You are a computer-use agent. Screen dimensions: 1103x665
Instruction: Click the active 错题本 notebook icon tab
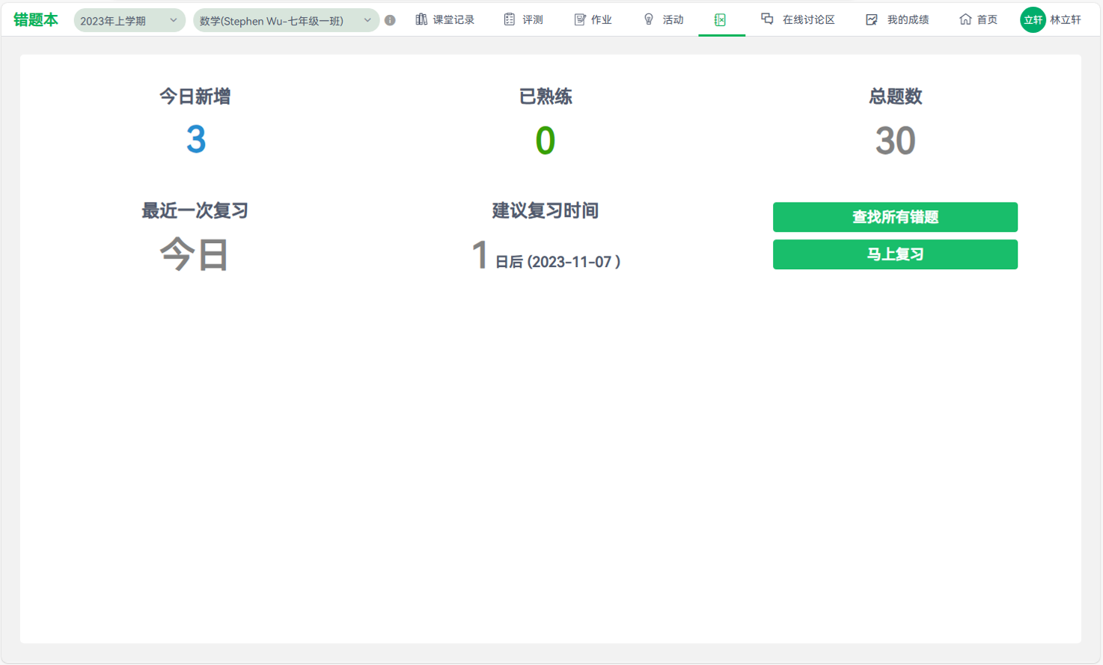click(720, 20)
